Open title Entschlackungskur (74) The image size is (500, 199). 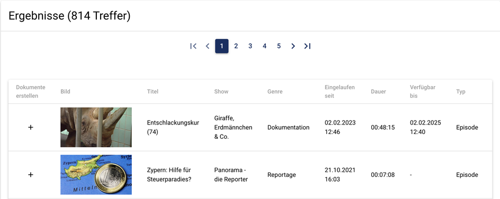coord(173,127)
